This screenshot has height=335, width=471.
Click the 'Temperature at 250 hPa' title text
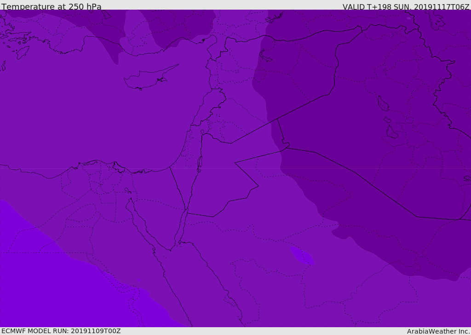click(x=52, y=6)
